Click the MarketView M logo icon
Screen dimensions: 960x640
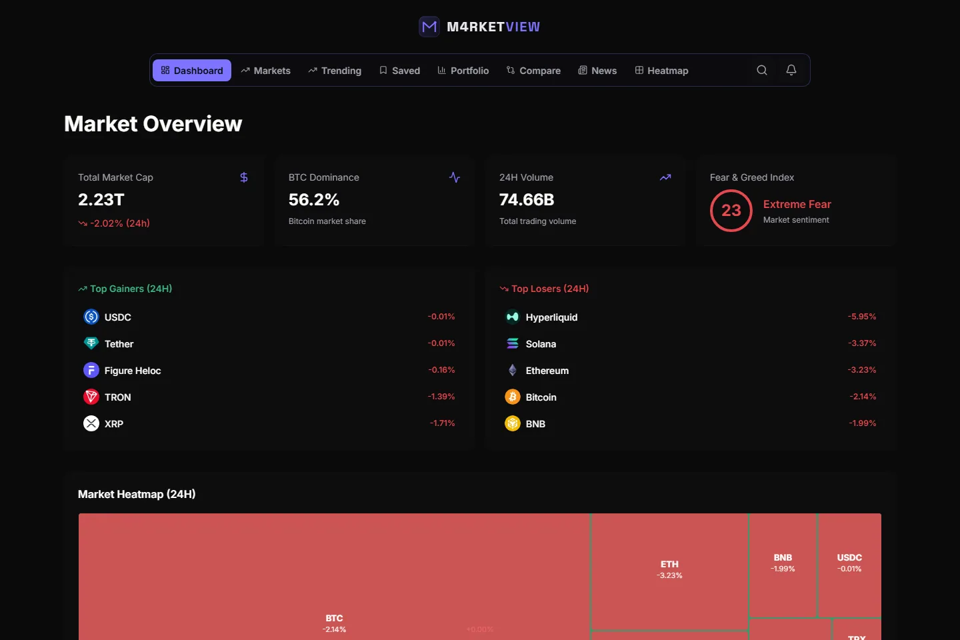click(x=429, y=27)
